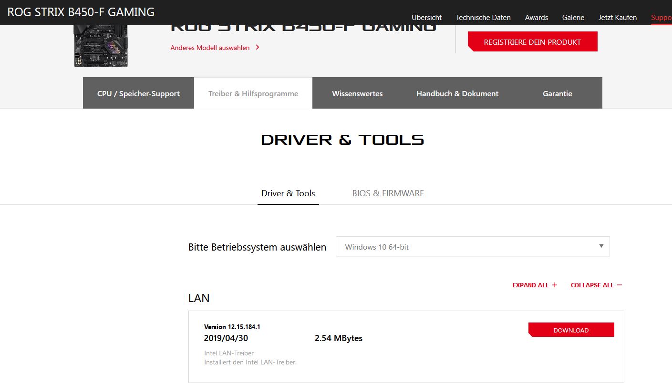Image resolution: width=672 pixels, height=383 pixels.
Task: Select Jetzt Kaufen in top navigation
Action: (x=618, y=17)
